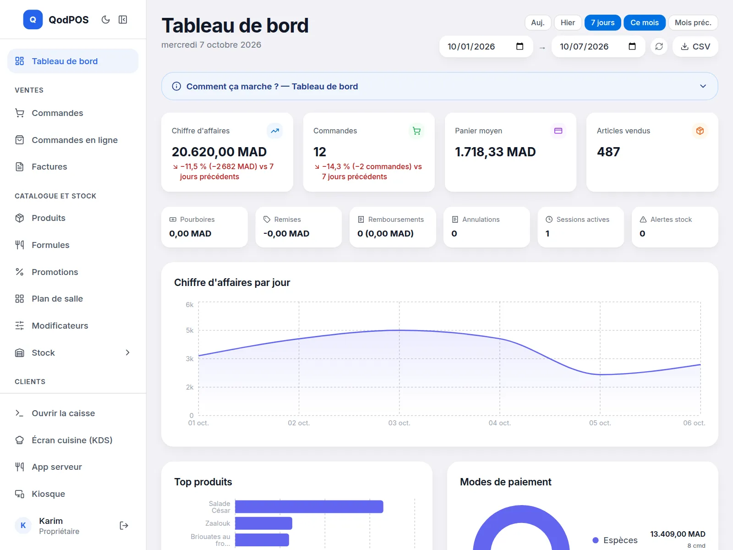Open start date calendar picker
The image size is (733, 550).
click(x=520, y=46)
